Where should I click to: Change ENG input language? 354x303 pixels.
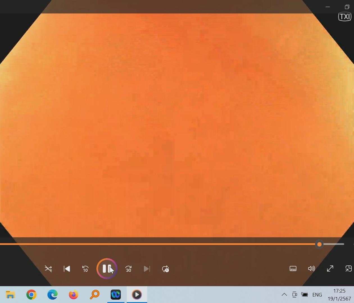317,295
